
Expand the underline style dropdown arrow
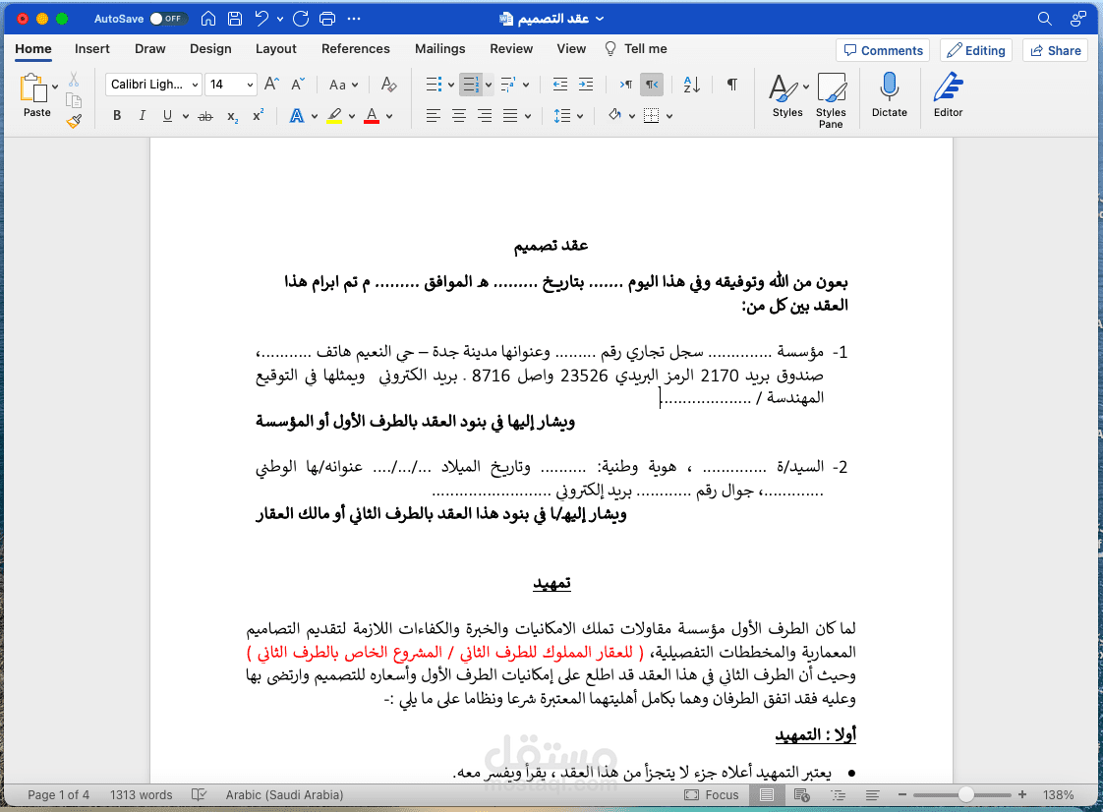click(x=186, y=116)
